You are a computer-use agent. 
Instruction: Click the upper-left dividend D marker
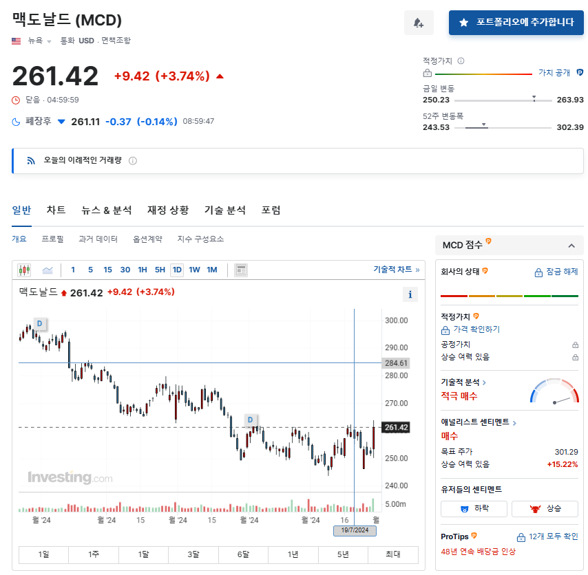[x=40, y=324]
